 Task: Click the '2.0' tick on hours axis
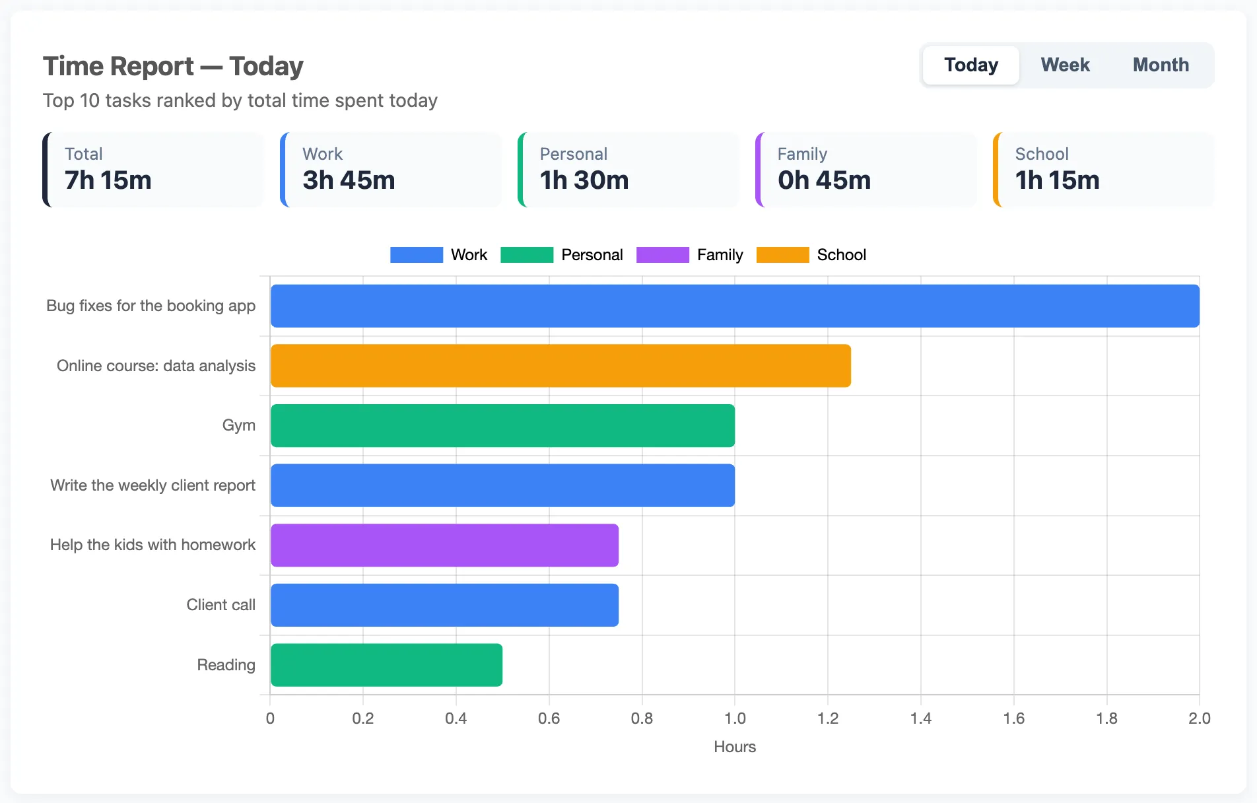click(1200, 718)
